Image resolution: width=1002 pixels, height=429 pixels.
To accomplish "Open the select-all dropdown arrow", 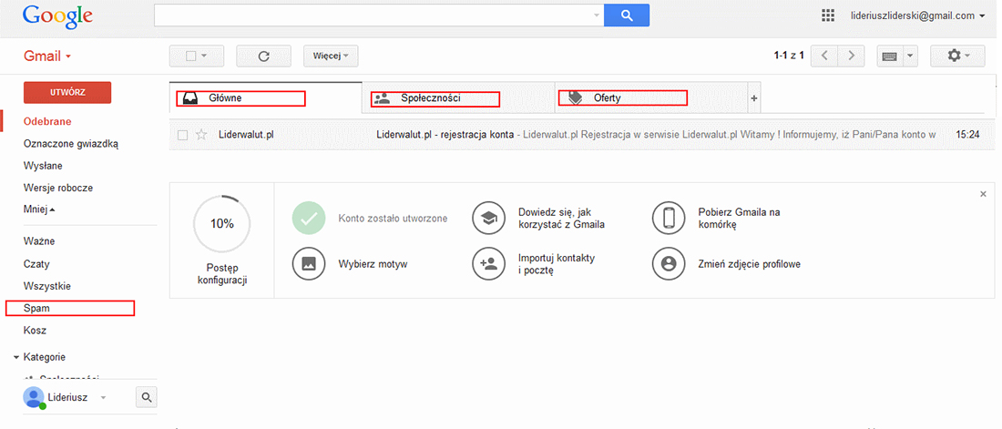I will tap(204, 56).
